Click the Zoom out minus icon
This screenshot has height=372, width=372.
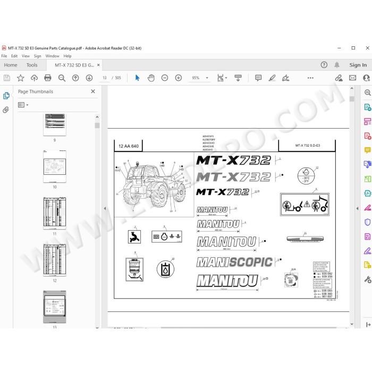coord(165,78)
